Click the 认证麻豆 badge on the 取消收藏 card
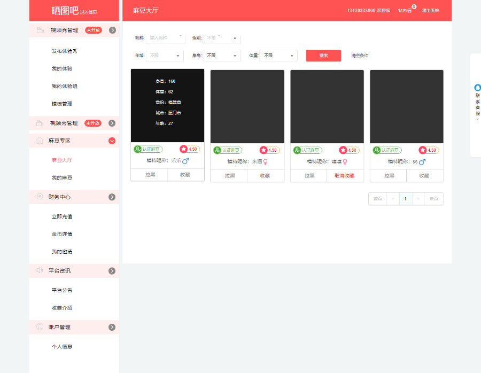The width and height of the screenshot is (481, 373). point(308,150)
